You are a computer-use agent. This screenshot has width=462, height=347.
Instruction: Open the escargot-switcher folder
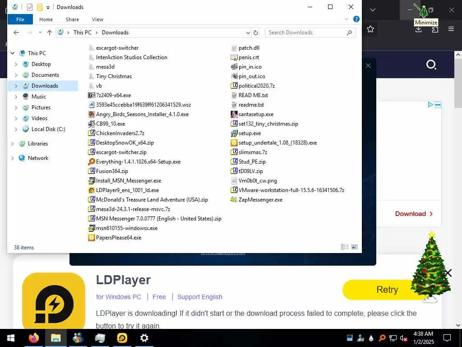click(117, 48)
